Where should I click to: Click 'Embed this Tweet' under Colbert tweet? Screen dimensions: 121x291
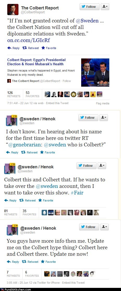pyautogui.click(x=57, y=103)
